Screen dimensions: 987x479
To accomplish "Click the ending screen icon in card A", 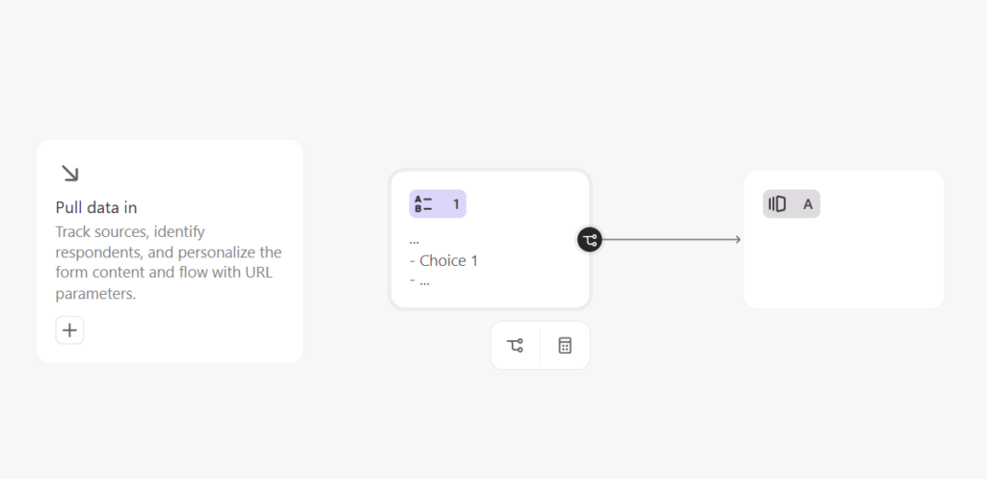I will tap(778, 204).
